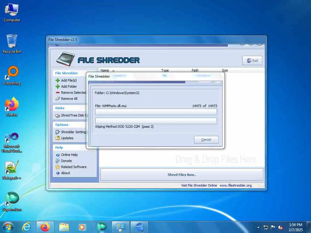
Task: Choose Add Folder in sidebar
Action: coord(69,86)
